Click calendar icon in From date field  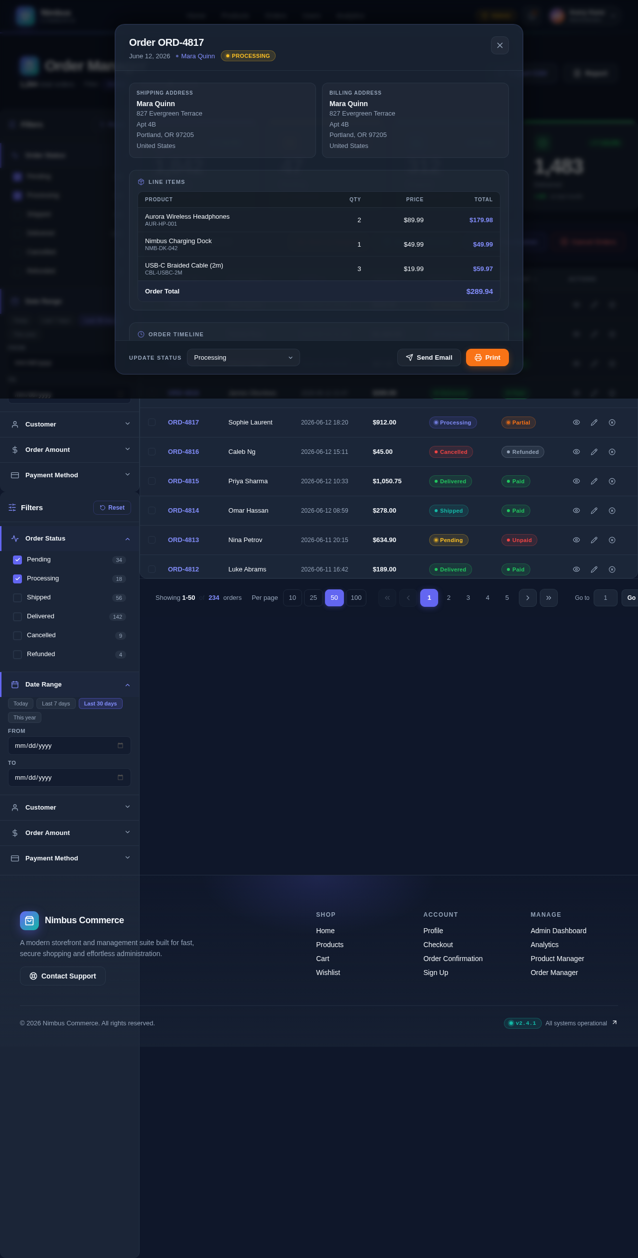coord(120,746)
